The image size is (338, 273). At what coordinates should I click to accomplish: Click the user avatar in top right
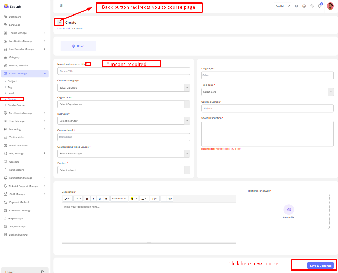point(330,6)
